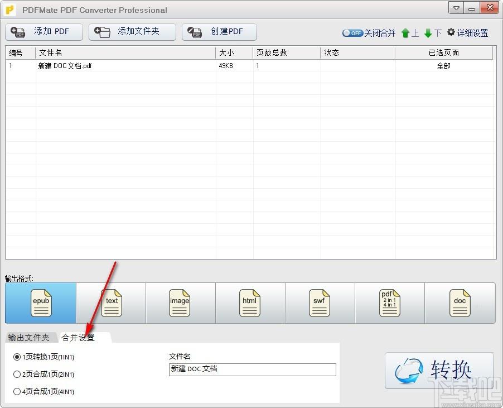Viewport: 503px width, 408px height.
Task: Toggle the merge OFF switch
Action: coord(352,33)
